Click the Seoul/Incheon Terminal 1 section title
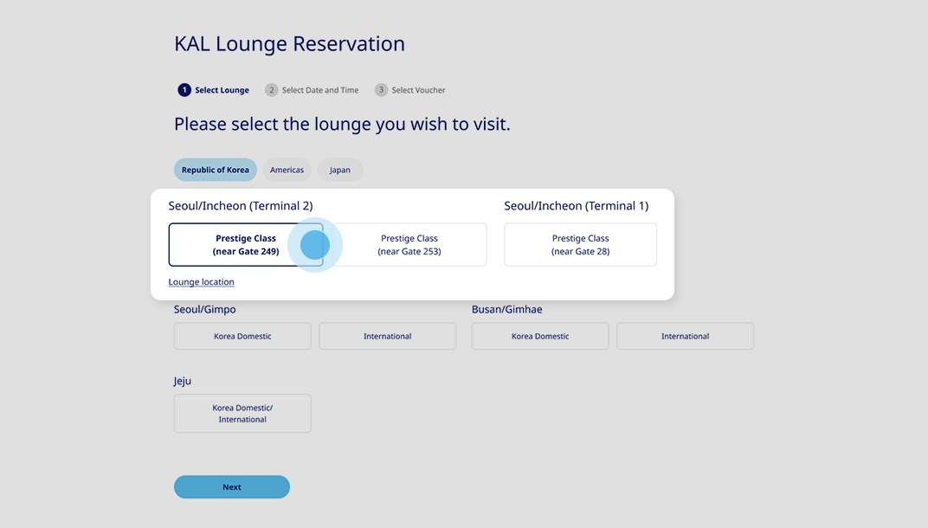This screenshot has height=528, width=928. click(x=576, y=205)
